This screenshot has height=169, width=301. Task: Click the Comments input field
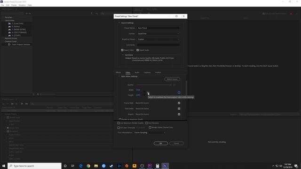pos(158,45)
